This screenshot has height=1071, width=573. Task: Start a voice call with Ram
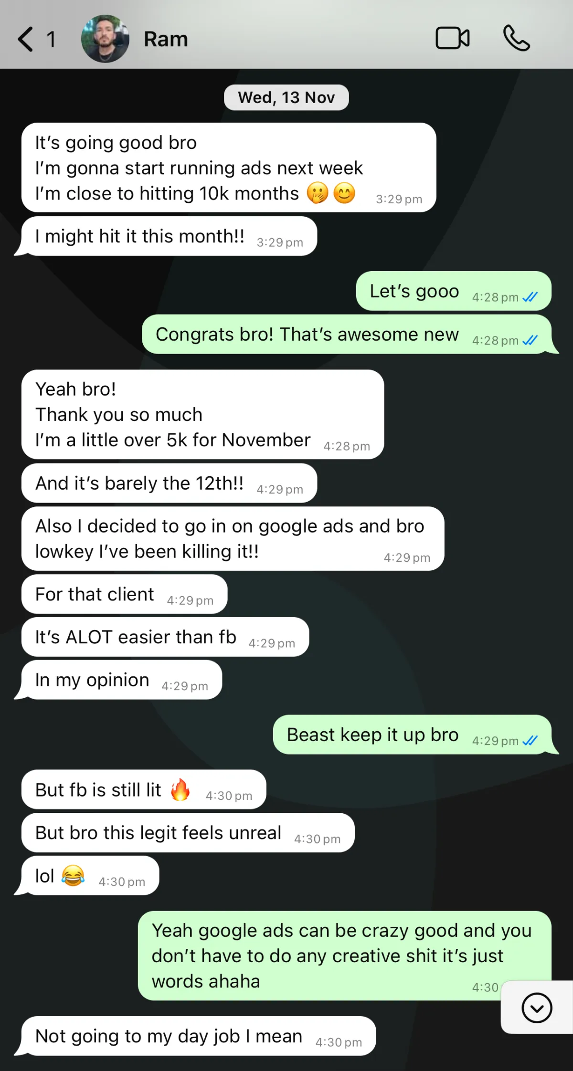pos(517,38)
